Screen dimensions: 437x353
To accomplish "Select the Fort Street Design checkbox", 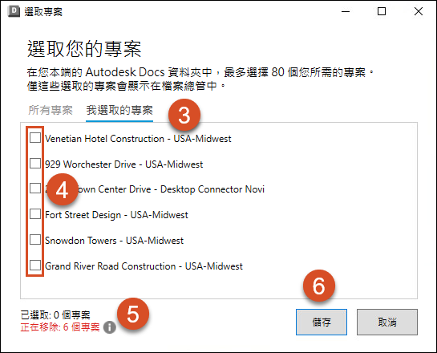I will click(x=35, y=214).
